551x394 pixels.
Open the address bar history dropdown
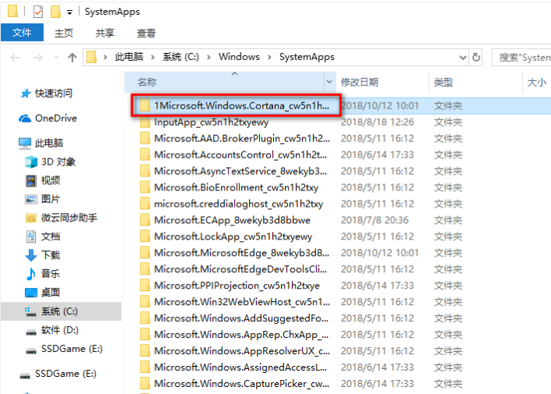click(463, 57)
